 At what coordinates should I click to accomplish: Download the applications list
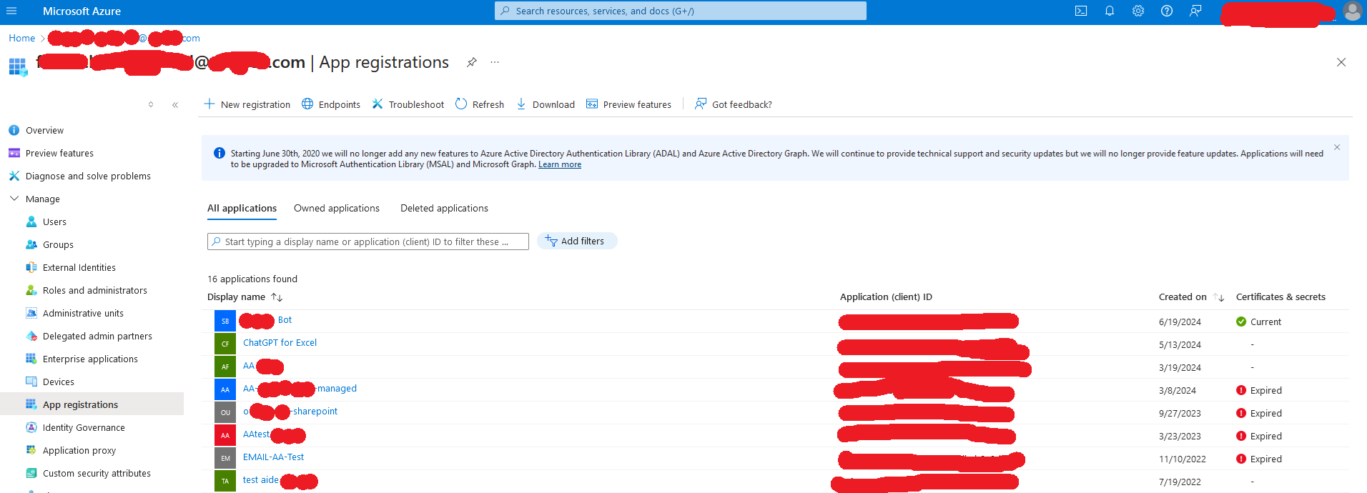coord(546,104)
